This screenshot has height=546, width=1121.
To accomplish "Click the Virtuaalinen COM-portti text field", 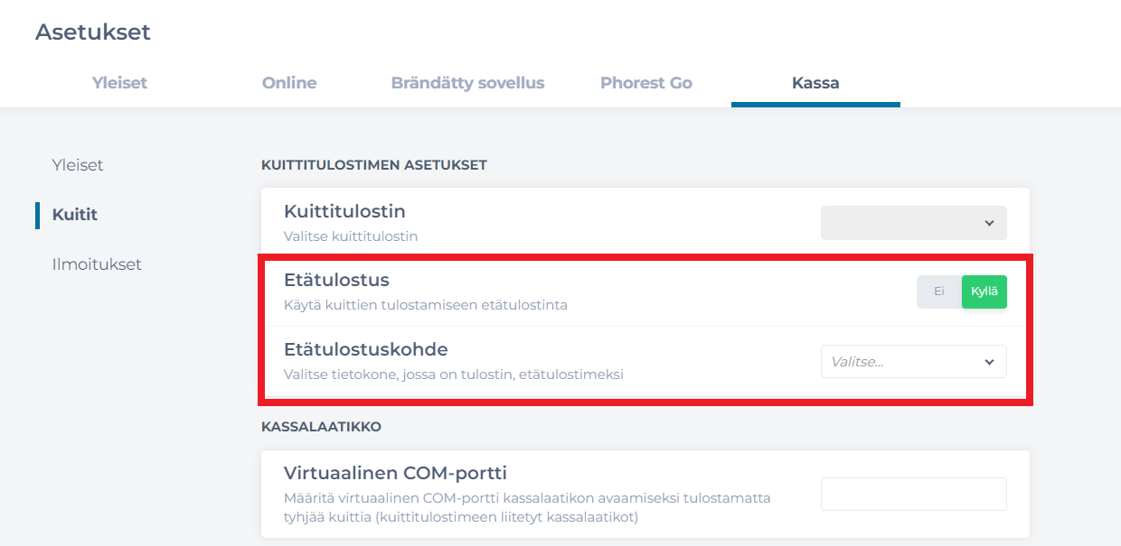I will click(913, 494).
